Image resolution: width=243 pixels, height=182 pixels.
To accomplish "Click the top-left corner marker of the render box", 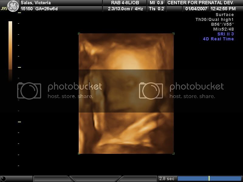I will [79, 34].
